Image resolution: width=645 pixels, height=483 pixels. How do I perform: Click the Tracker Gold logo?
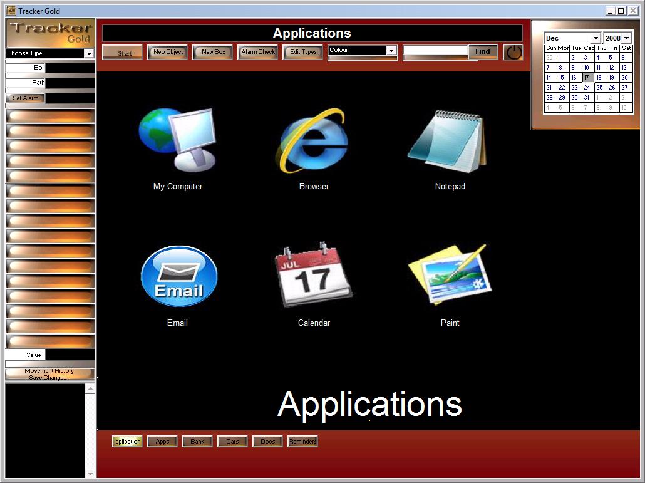pyautogui.click(x=50, y=33)
